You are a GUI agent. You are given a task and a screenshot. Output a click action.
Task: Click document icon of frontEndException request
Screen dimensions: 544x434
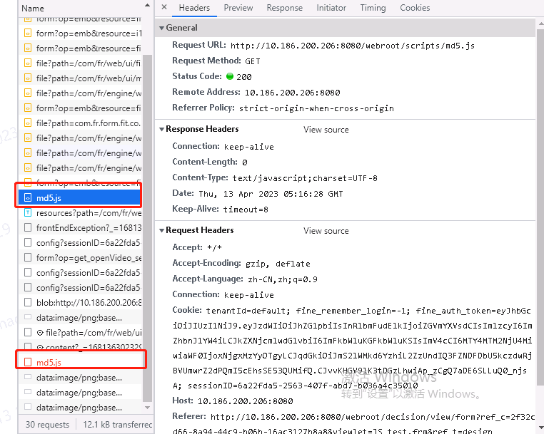click(x=28, y=227)
